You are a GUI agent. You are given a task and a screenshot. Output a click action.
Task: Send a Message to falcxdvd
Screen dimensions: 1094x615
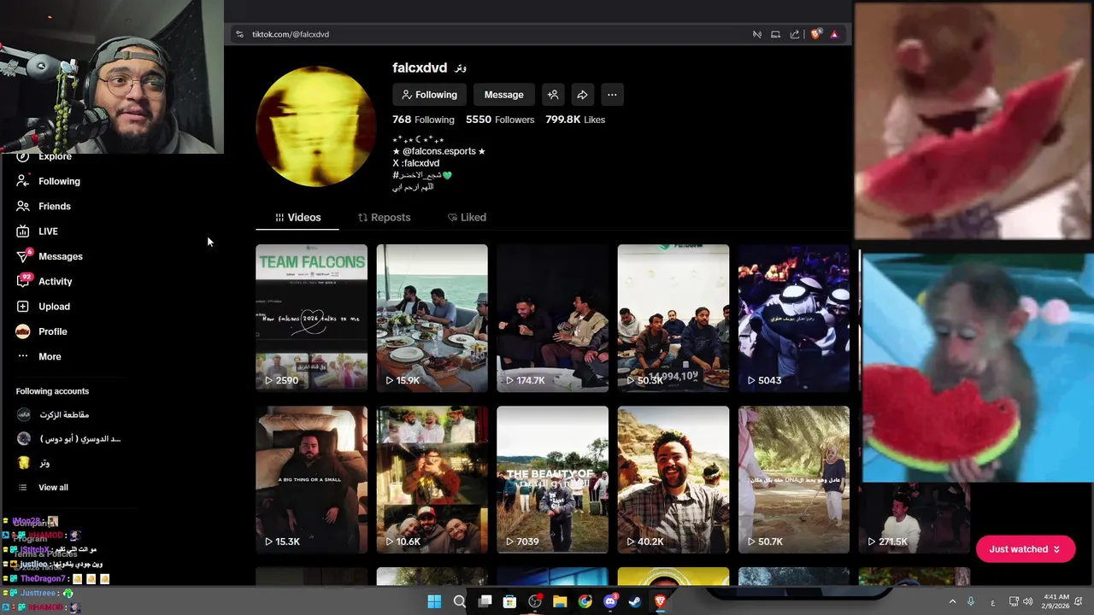pos(503,95)
